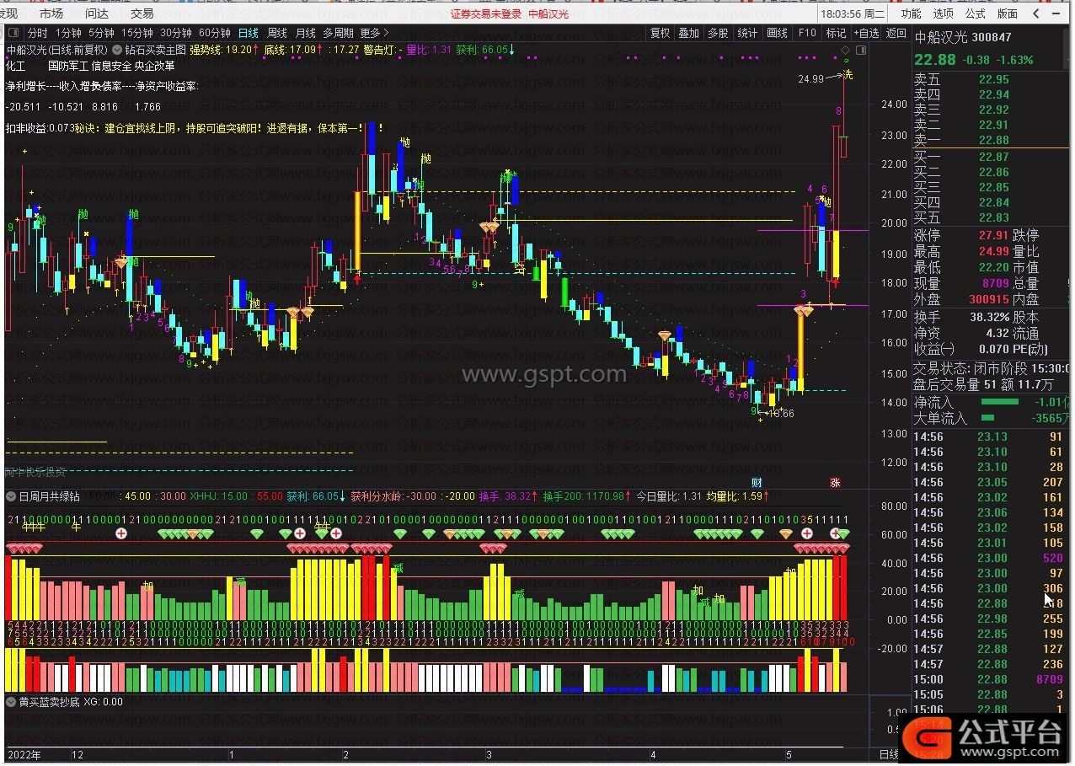The image size is (1075, 766).
Task: Click the back chevron in title bar
Action: coord(1037,13)
